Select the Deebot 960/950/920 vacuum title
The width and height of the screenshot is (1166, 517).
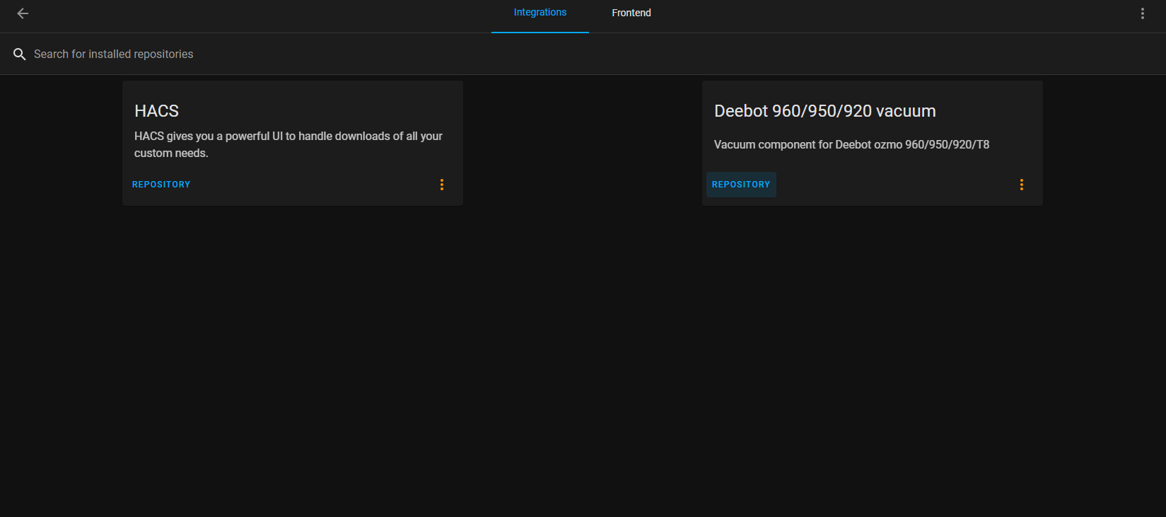(x=825, y=111)
